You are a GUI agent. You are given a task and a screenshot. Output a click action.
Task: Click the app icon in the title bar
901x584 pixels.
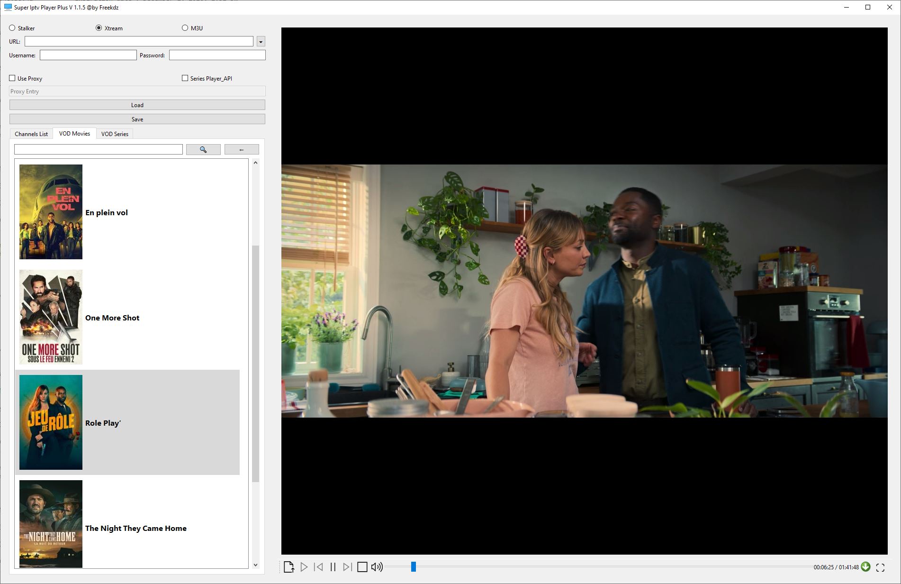coord(8,7)
